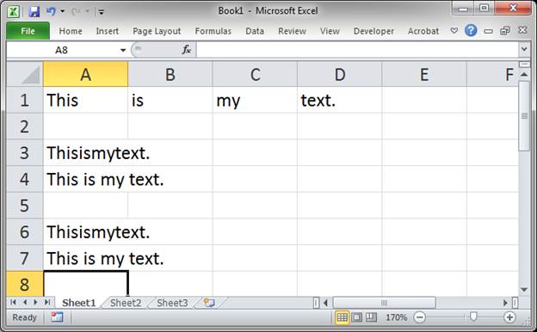This screenshot has width=537, height=332.
Task: Click the vertical scrollbar down arrow
Action: (524, 290)
